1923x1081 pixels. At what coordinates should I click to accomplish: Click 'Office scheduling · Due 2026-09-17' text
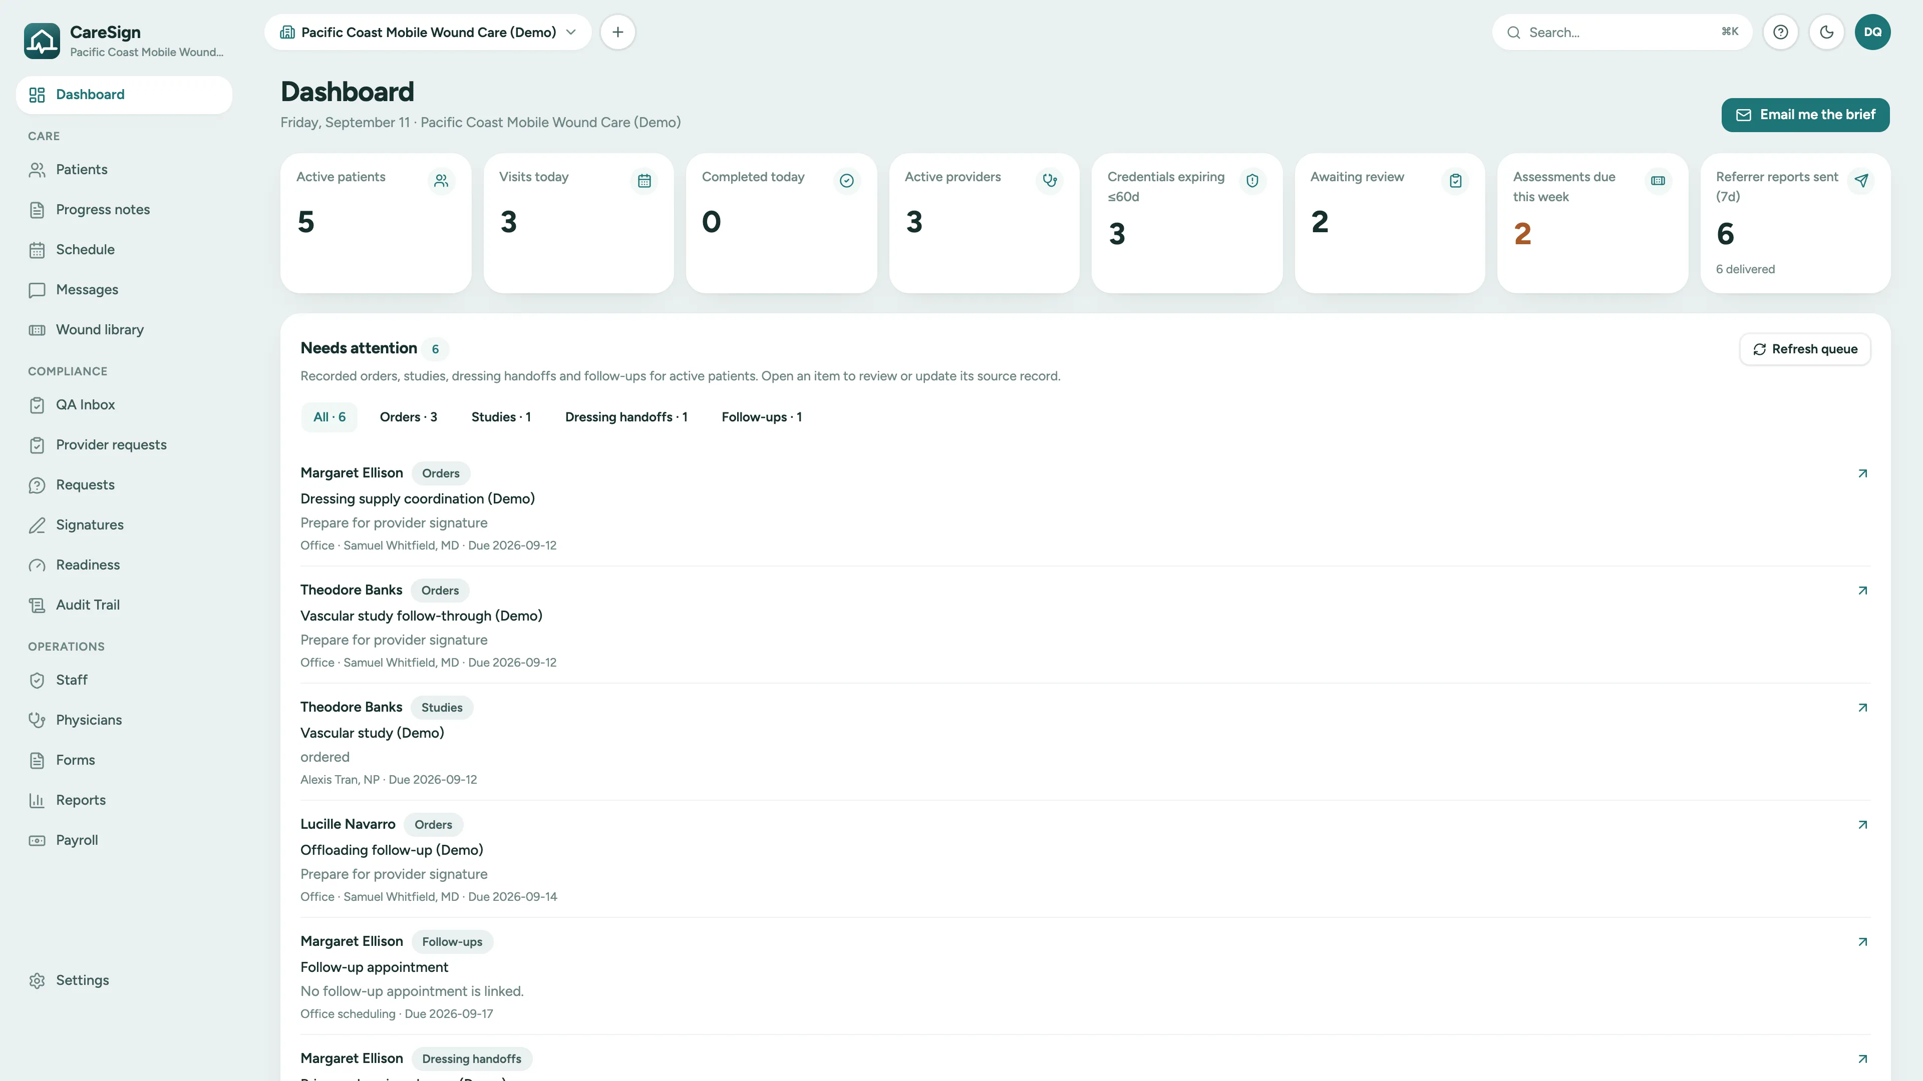pyautogui.click(x=397, y=1014)
